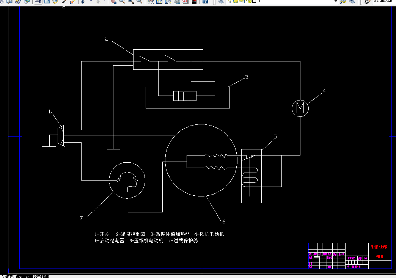
Task: Click the callout number 2 label
Action: pos(107,39)
